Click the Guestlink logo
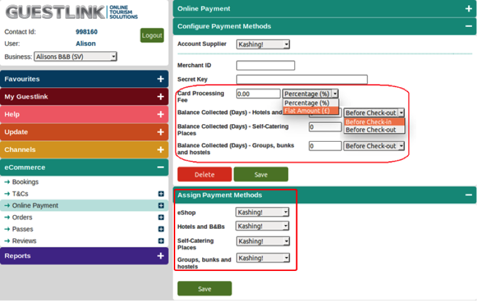This screenshot has height=301, width=477. tap(72, 12)
